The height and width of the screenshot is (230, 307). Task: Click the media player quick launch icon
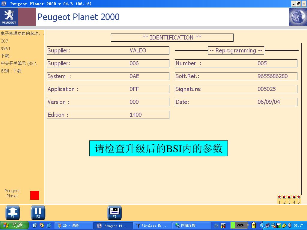[x=42, y=226]
